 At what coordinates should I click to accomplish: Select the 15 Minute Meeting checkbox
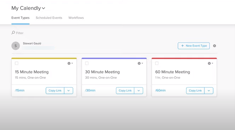pos(17,63)
